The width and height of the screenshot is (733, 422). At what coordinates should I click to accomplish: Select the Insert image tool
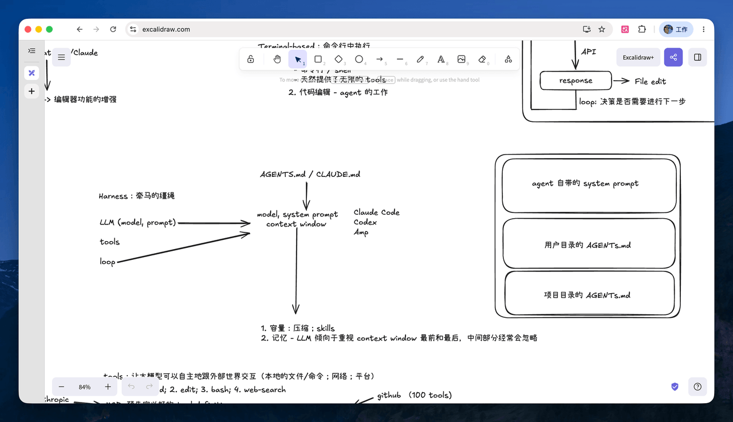click(x=462, y=59)
